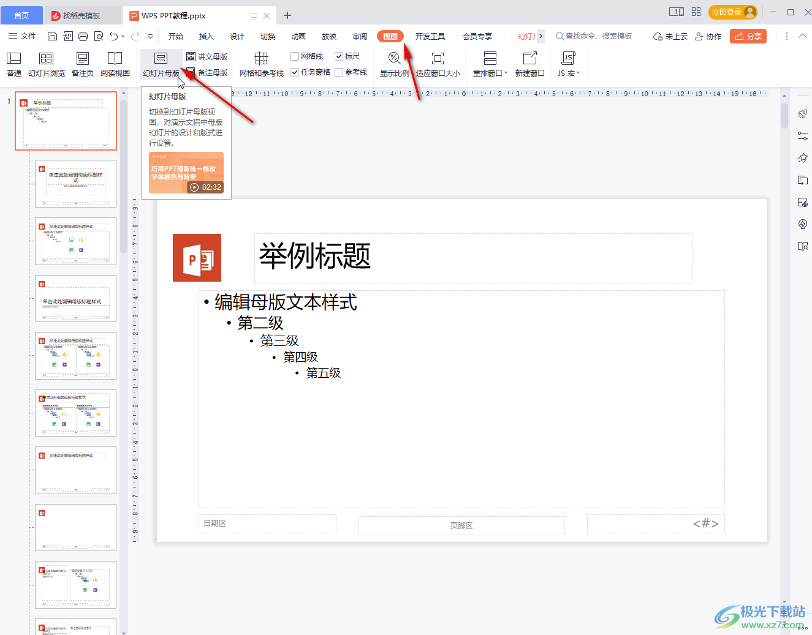This screenshot has height=635, width=812.
Task: Uncheck the 标尺 ruler checkbox
Action: point(339,56)
